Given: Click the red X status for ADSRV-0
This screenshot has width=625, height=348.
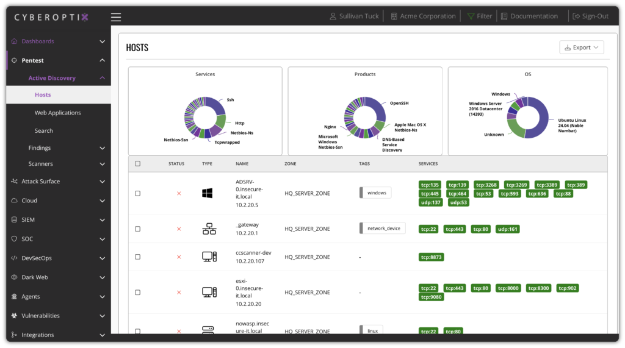Looking at the screenshot, I should point(179,193).
